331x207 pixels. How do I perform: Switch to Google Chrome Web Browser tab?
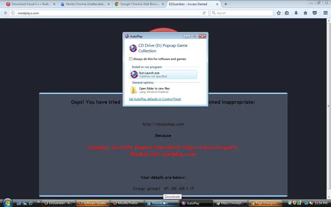click(x=140, y=4)
